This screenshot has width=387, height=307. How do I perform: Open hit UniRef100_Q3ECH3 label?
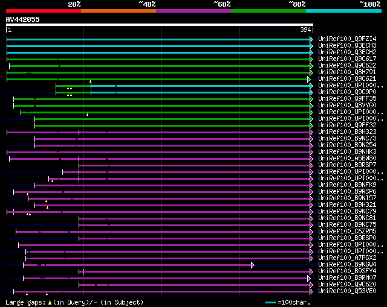coord(347,45)
